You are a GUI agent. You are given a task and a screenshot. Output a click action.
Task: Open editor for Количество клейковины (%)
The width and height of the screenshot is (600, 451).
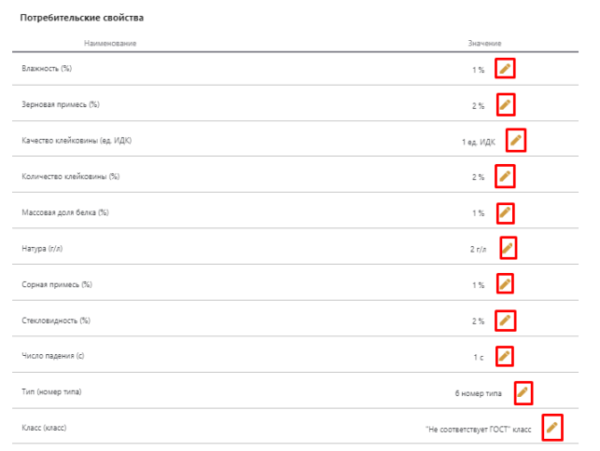505,176
